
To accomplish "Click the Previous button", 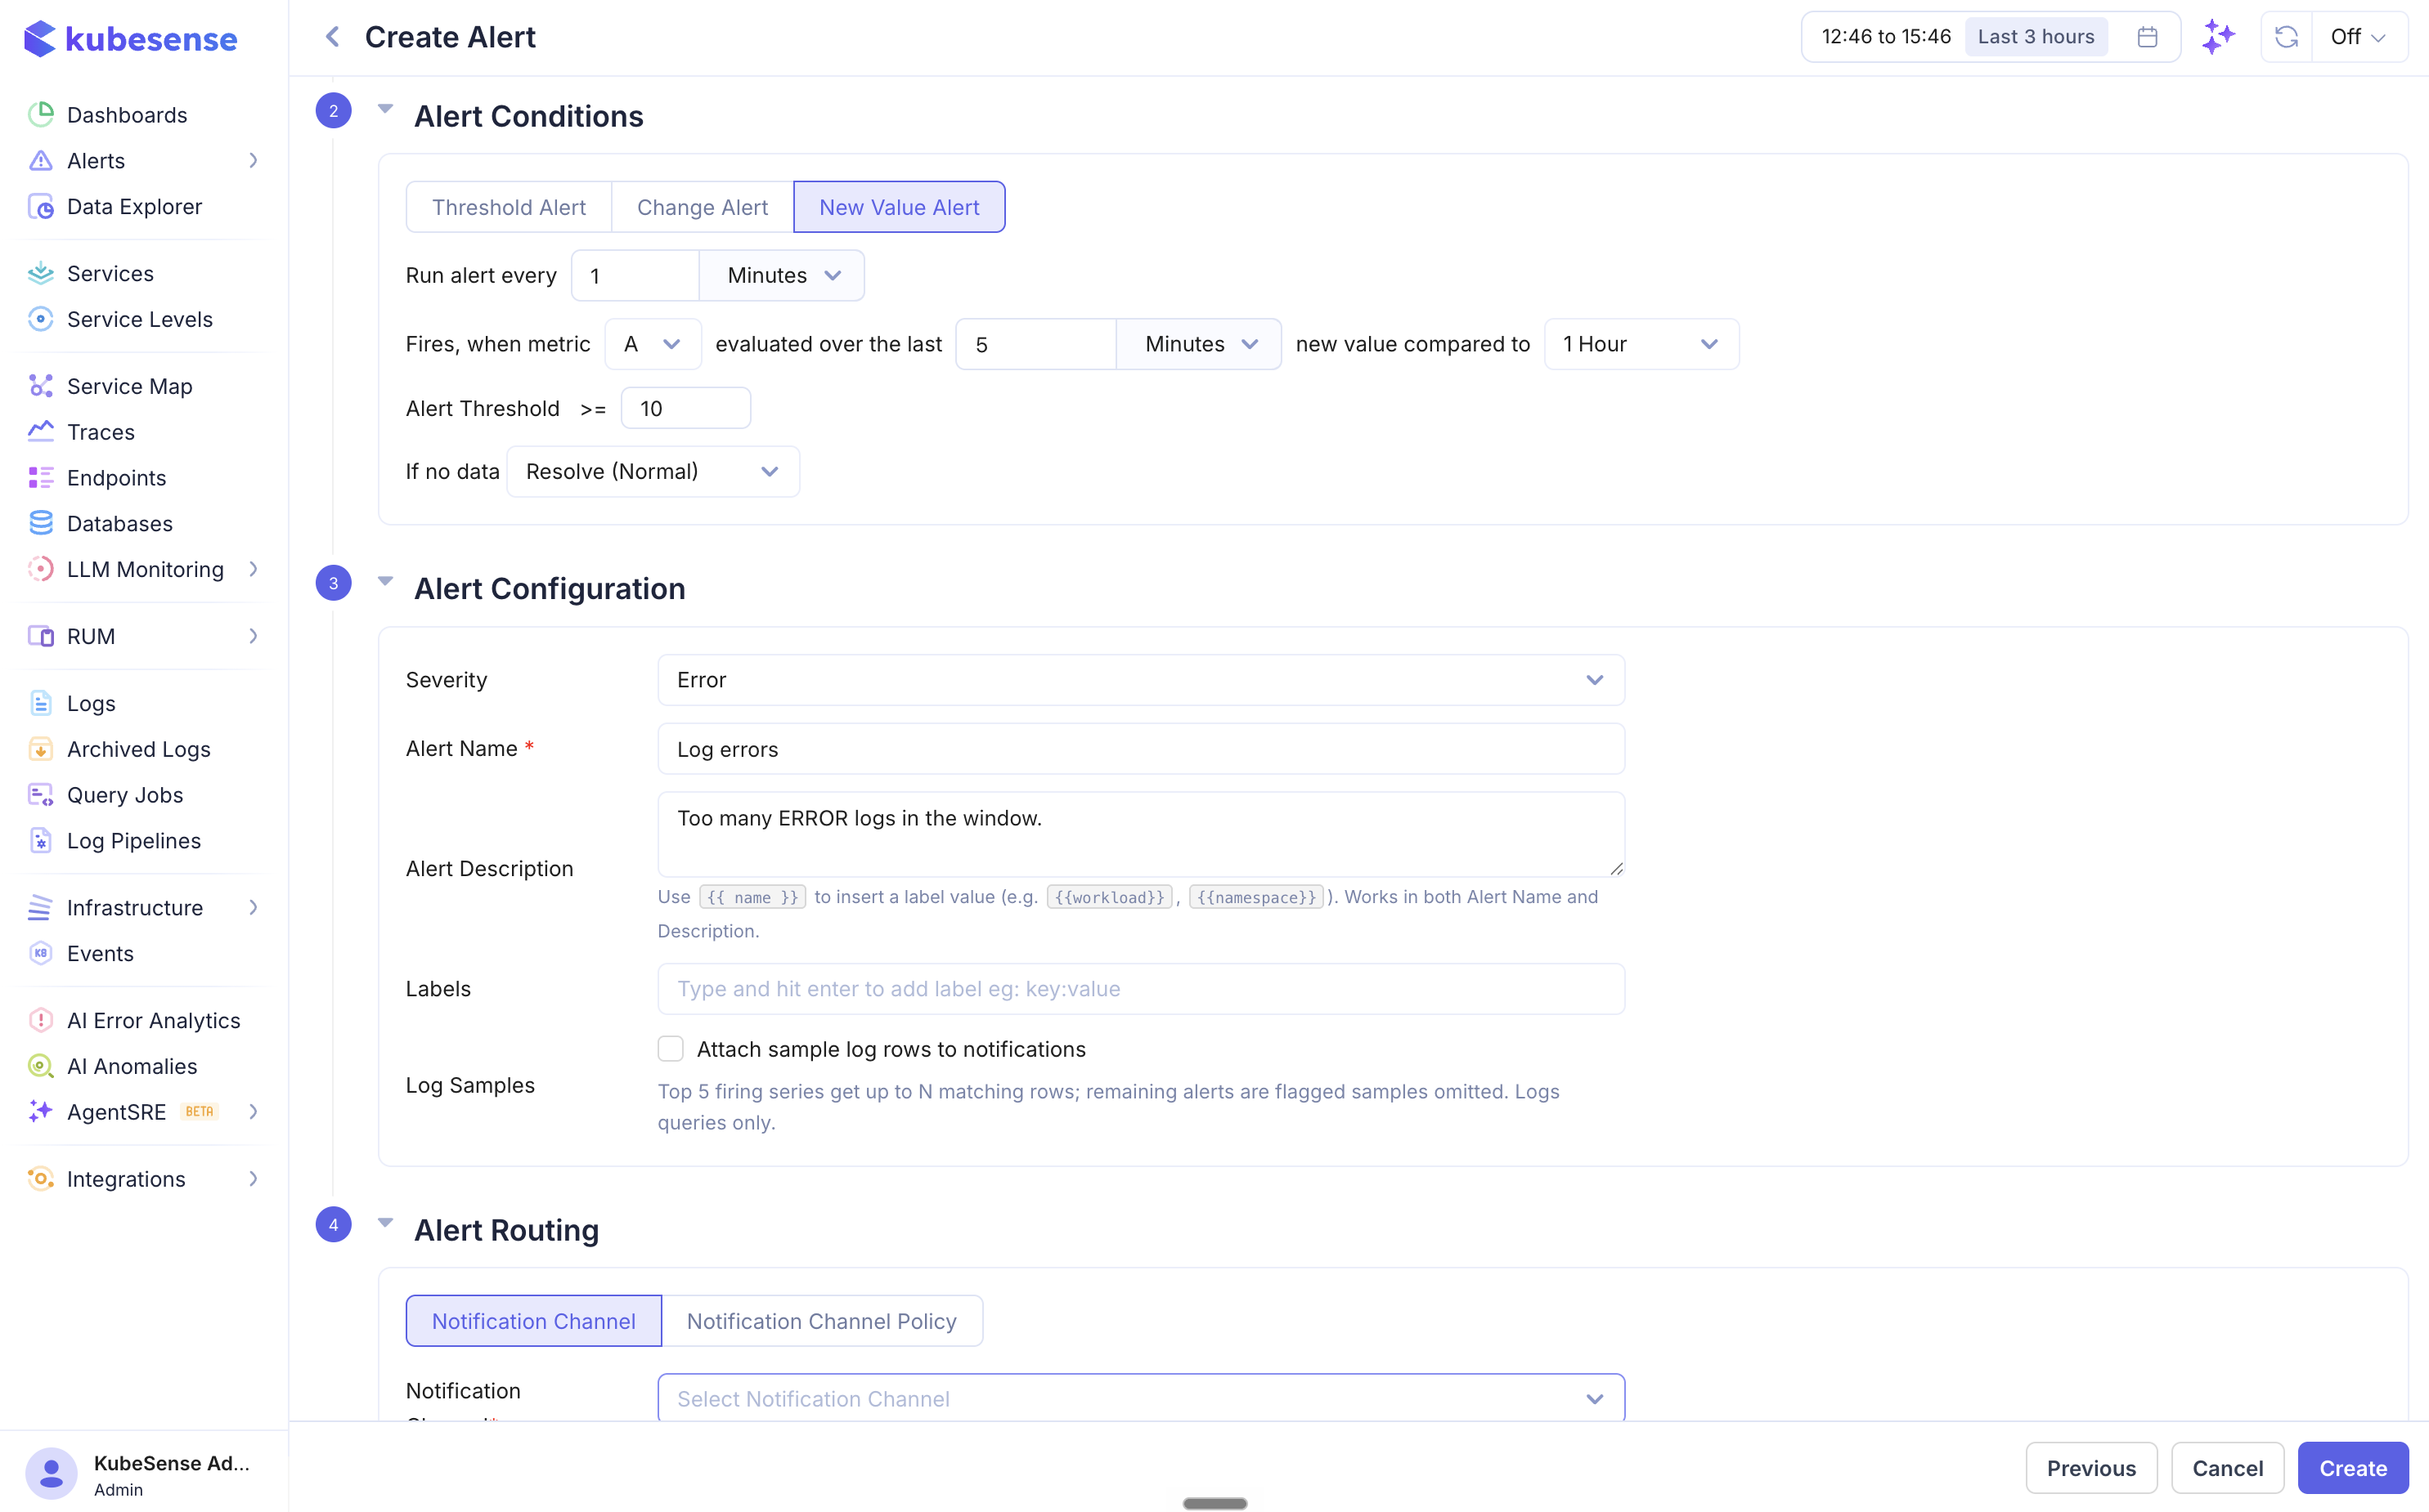I will (x=2091, y=1468).
